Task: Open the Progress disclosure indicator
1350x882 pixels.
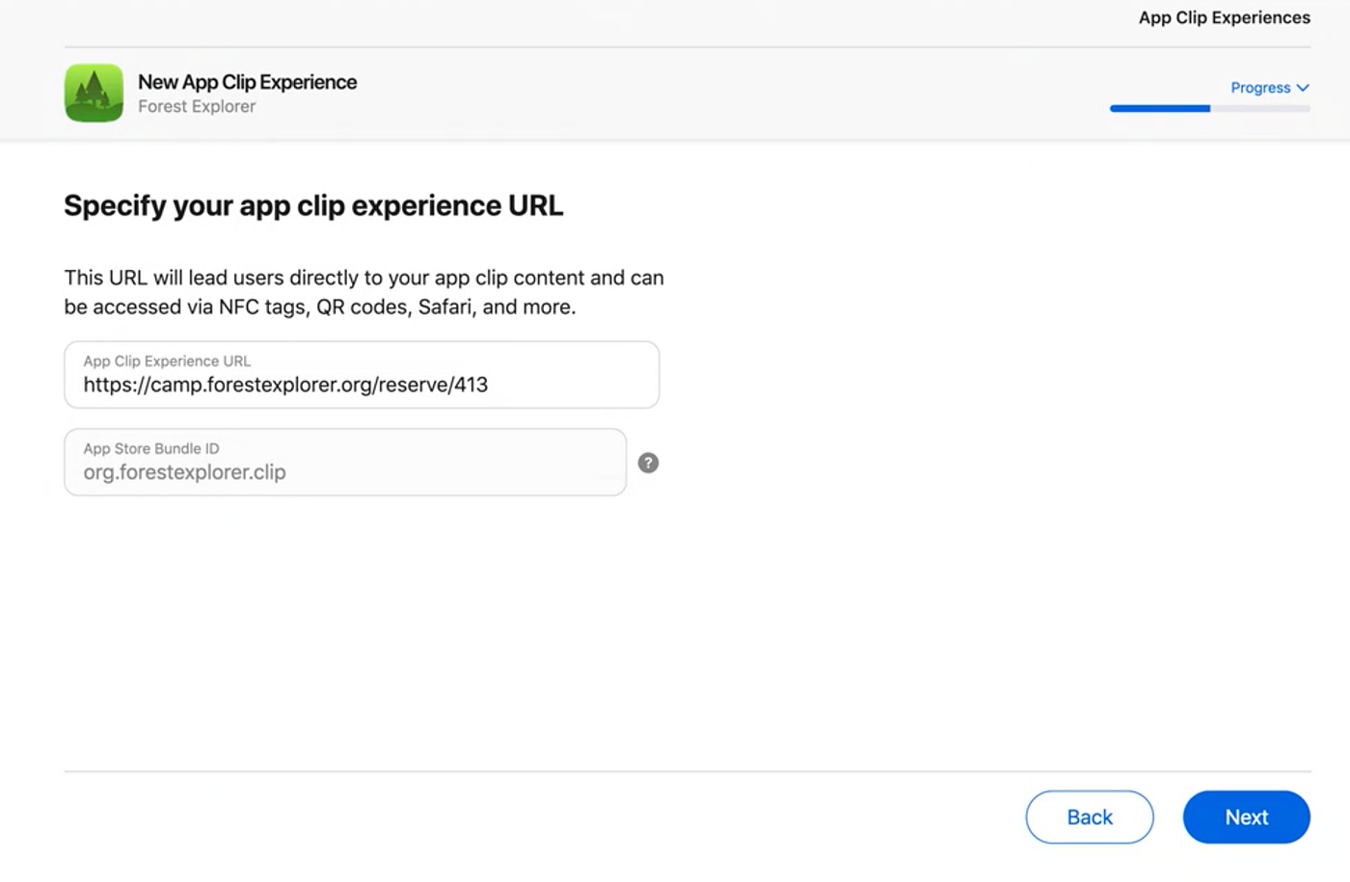Action: coord(1304,87)
